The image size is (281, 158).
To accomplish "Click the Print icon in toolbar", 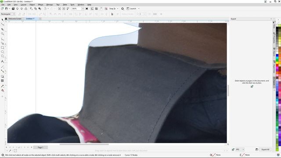I will tap(26, 9).
